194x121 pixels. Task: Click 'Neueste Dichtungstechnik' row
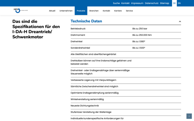(126, 106)
